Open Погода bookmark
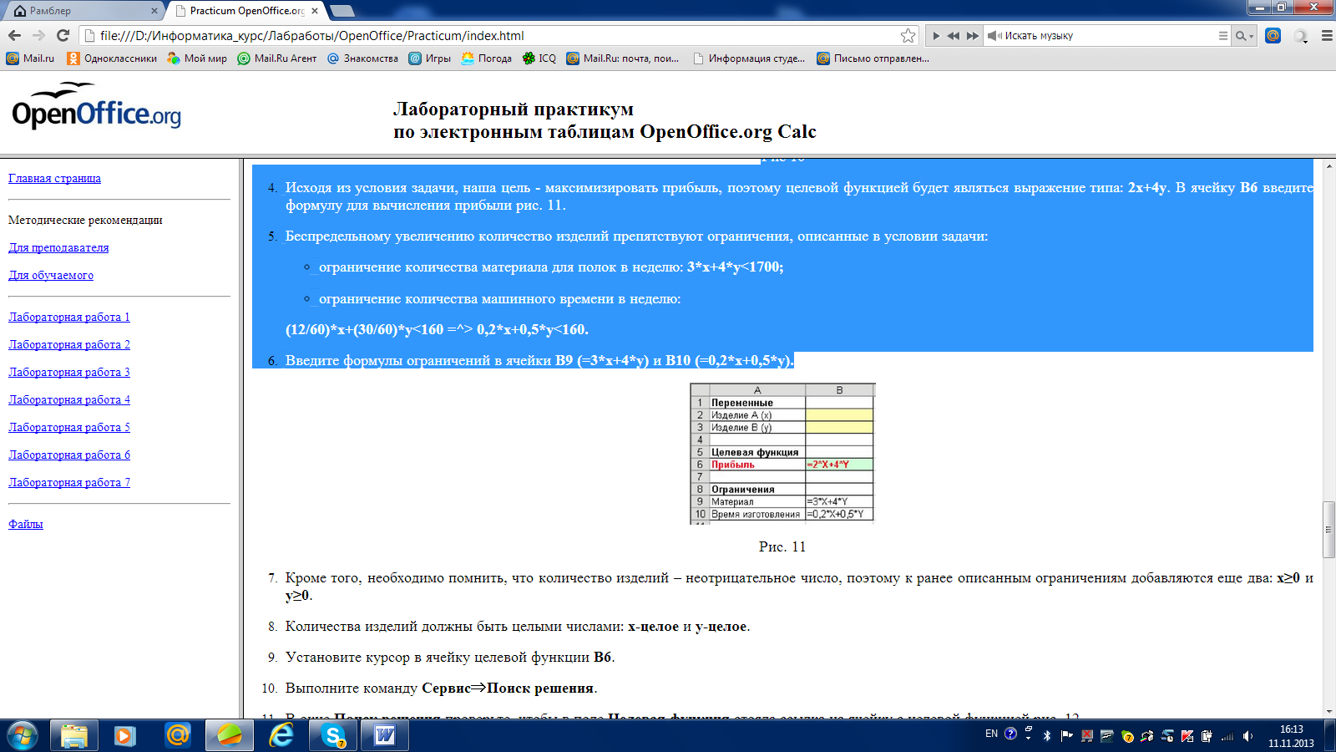 (486, 58)
